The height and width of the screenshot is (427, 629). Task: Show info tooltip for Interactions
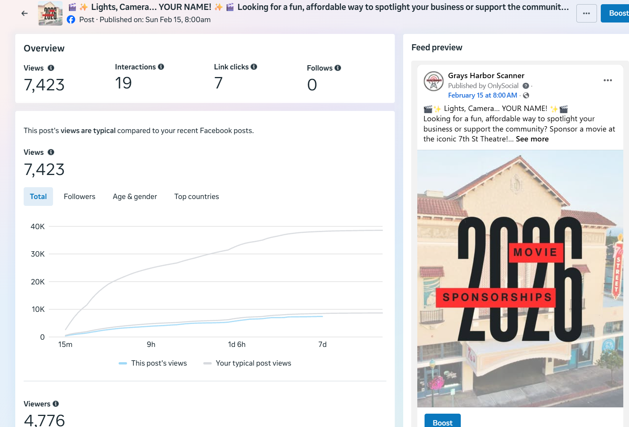[161, 67]
